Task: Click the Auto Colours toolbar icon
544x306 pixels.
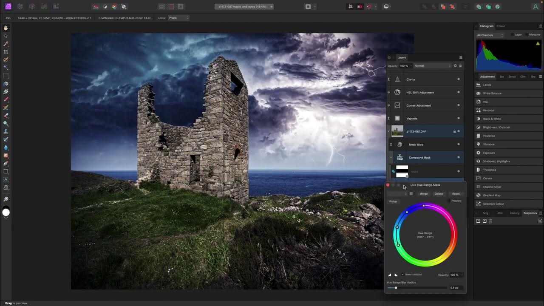Action: (x=114, y=7)
